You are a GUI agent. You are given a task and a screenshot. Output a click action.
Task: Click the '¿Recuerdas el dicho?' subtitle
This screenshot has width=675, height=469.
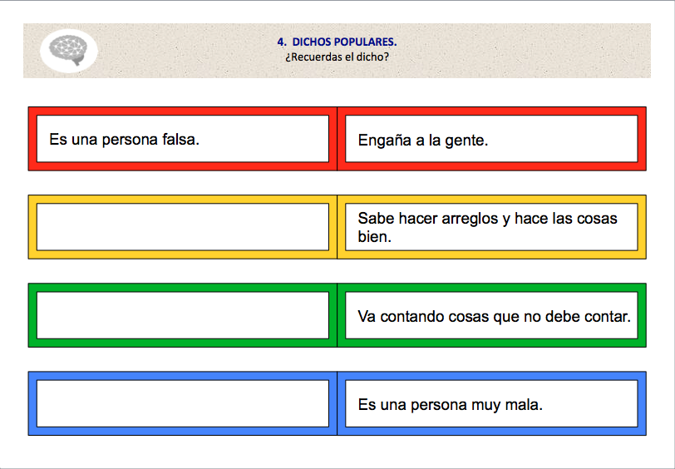(337, 57)
